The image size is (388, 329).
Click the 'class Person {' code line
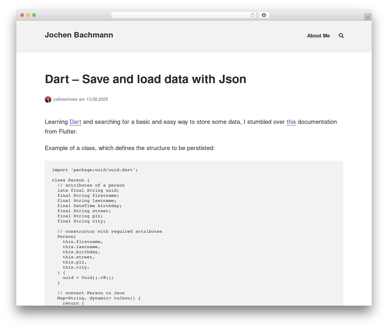point(71,180)
